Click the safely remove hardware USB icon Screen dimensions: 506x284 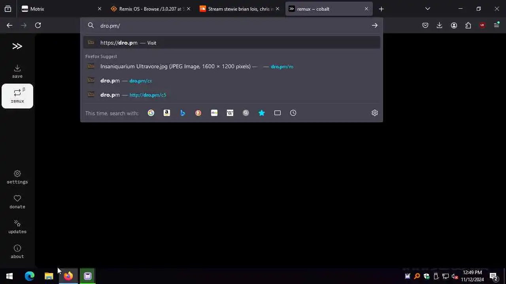[436, 276]
